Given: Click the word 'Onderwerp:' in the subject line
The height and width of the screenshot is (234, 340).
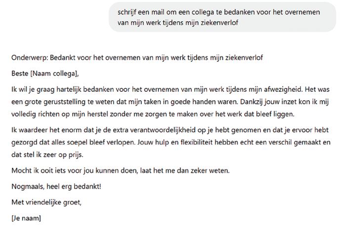Looking at the screenshot, I should pyautogui.click(x=30, y=58).
